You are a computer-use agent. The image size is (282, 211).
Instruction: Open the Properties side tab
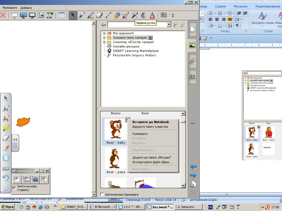pyautogui.click(x=192, y=77)
